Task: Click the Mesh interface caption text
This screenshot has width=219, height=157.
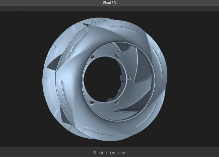Action: (x=109, y=153)
